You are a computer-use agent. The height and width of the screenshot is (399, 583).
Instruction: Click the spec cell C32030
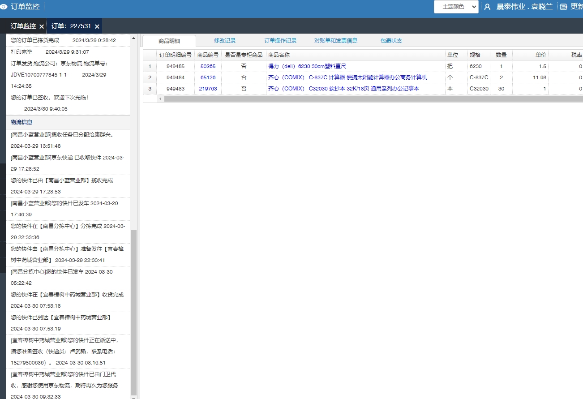click(479, 89)
